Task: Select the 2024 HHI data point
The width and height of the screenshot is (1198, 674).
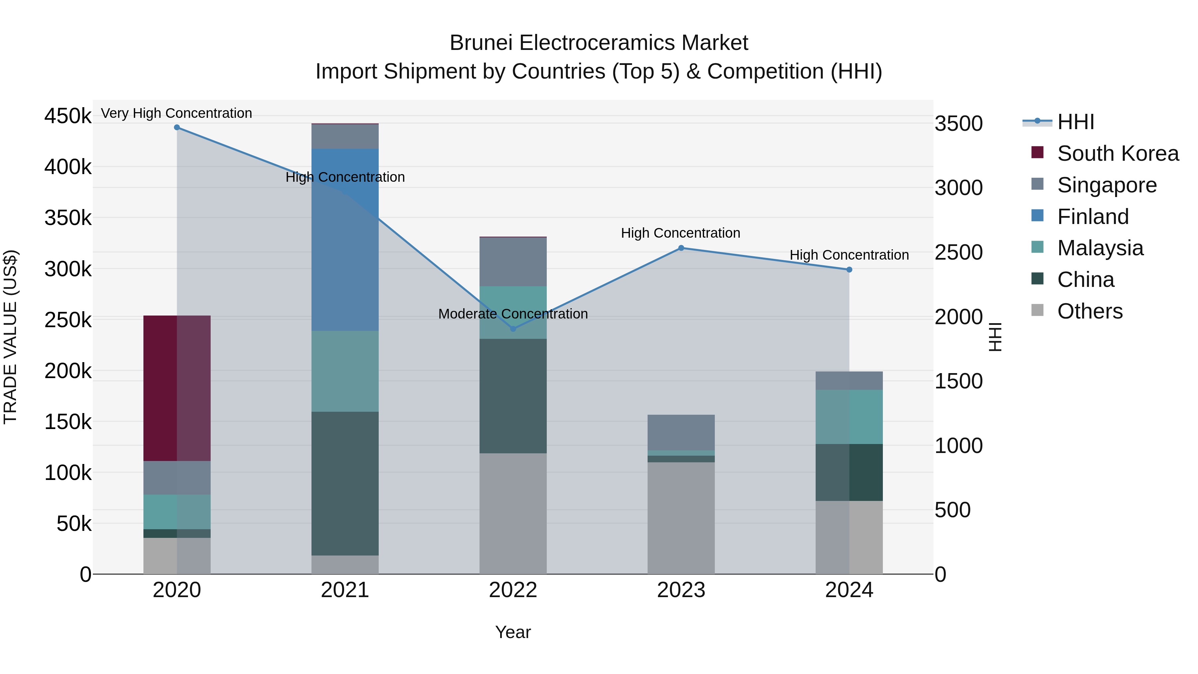Action: (849, 270)
